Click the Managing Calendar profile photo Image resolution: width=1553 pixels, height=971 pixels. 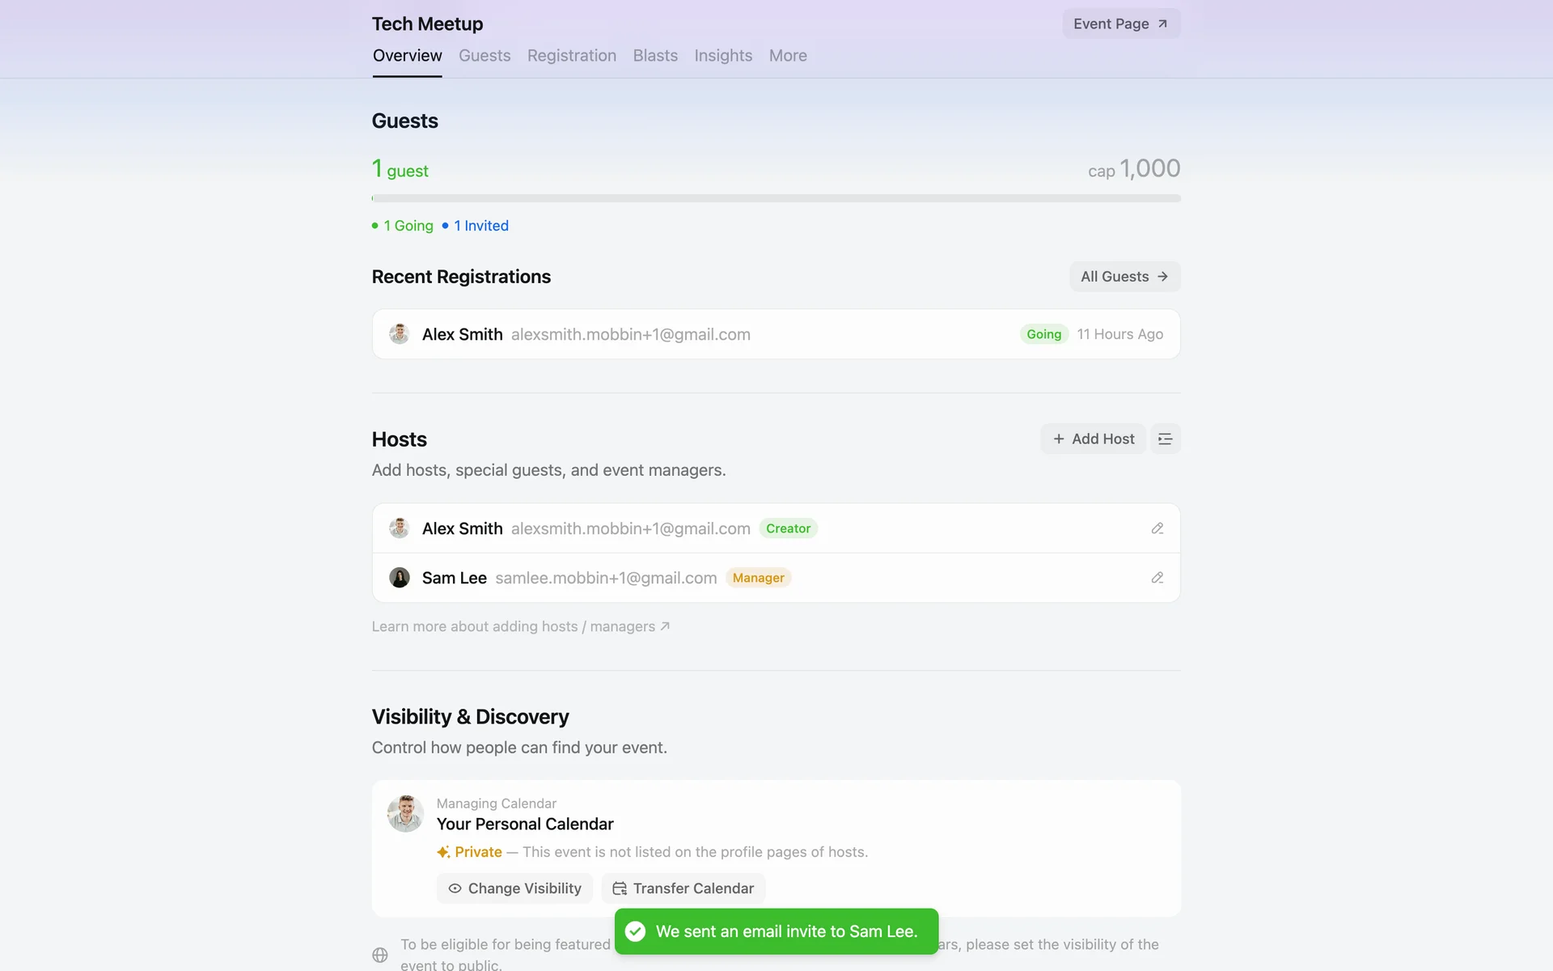405,814
